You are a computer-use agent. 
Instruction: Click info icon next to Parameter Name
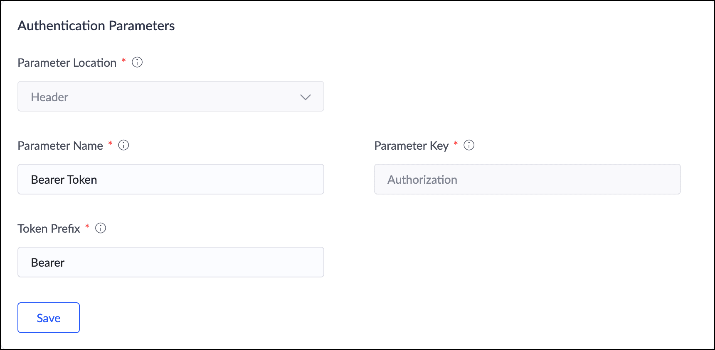[123, 145]
